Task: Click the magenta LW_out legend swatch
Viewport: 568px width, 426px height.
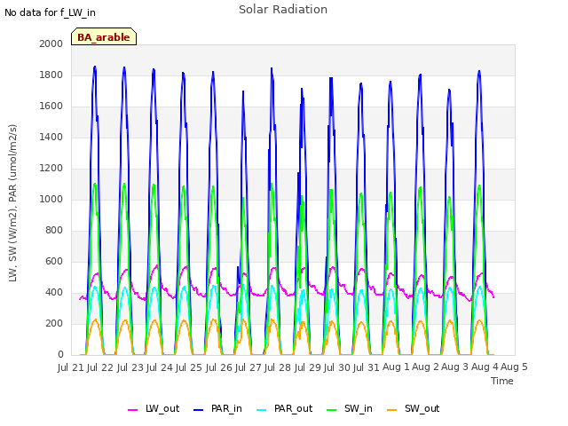Action: [132, 410]
